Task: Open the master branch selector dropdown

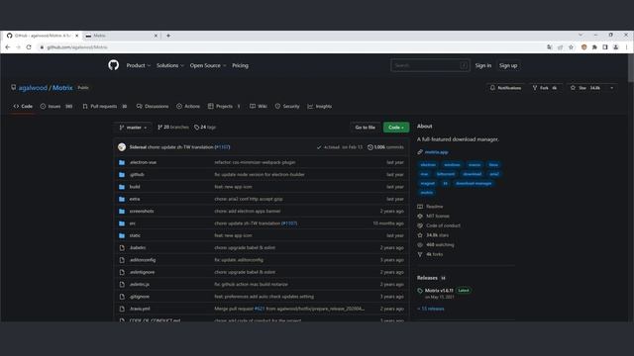Action: coord(133,128)
